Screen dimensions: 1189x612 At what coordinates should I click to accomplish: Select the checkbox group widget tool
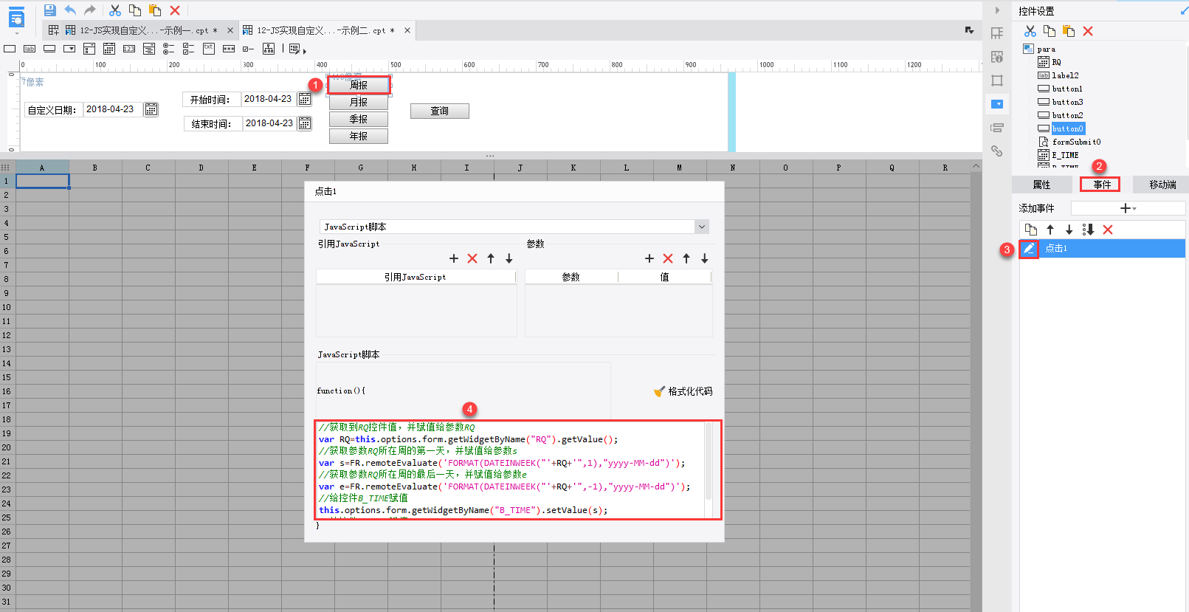pyautogui.click(x=189, y=49)
